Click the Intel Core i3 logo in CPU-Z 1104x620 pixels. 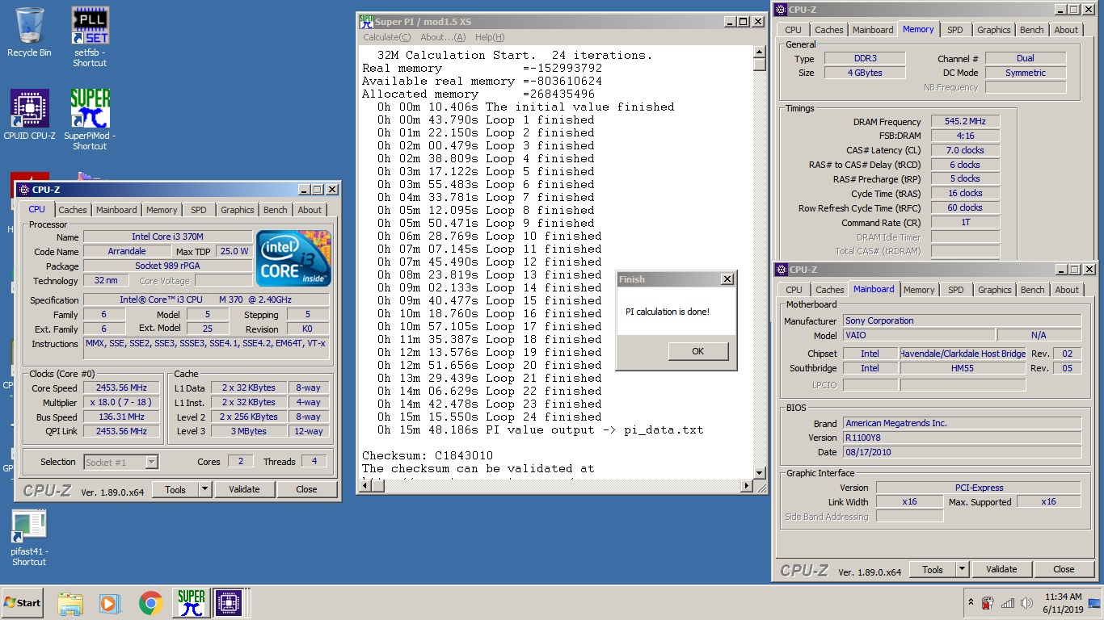pos(293,258)
